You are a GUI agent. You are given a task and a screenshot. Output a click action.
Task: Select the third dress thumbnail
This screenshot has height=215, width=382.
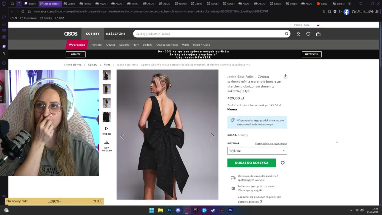coord(107,103)
